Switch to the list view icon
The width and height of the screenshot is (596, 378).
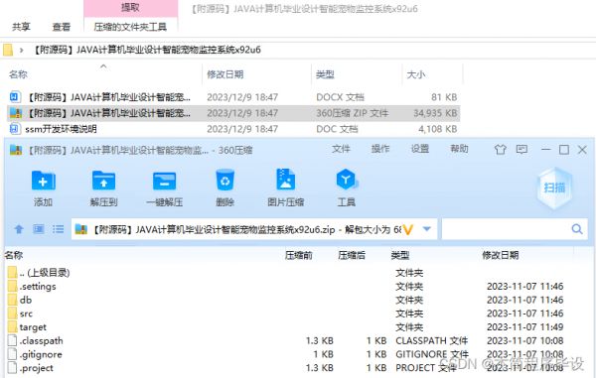point(59,229)
